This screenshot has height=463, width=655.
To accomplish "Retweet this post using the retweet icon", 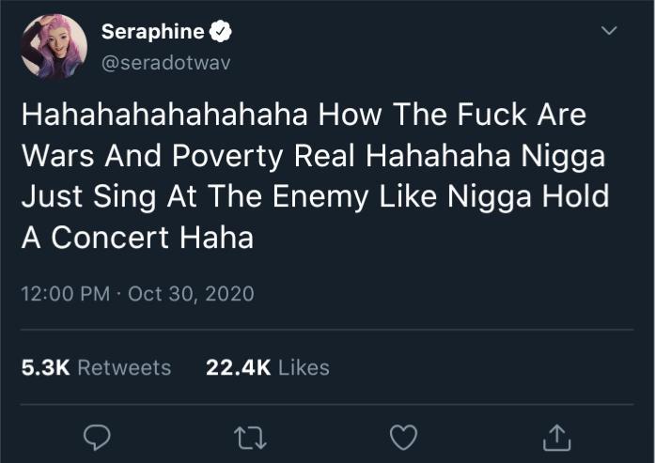I will pyautogui.click(x=249, y=437).
